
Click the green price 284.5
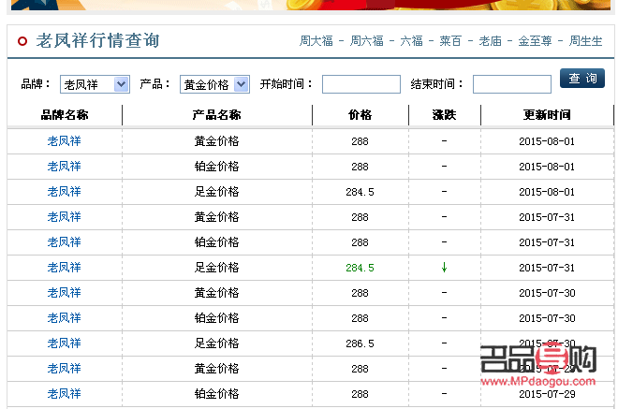[360, 268]
